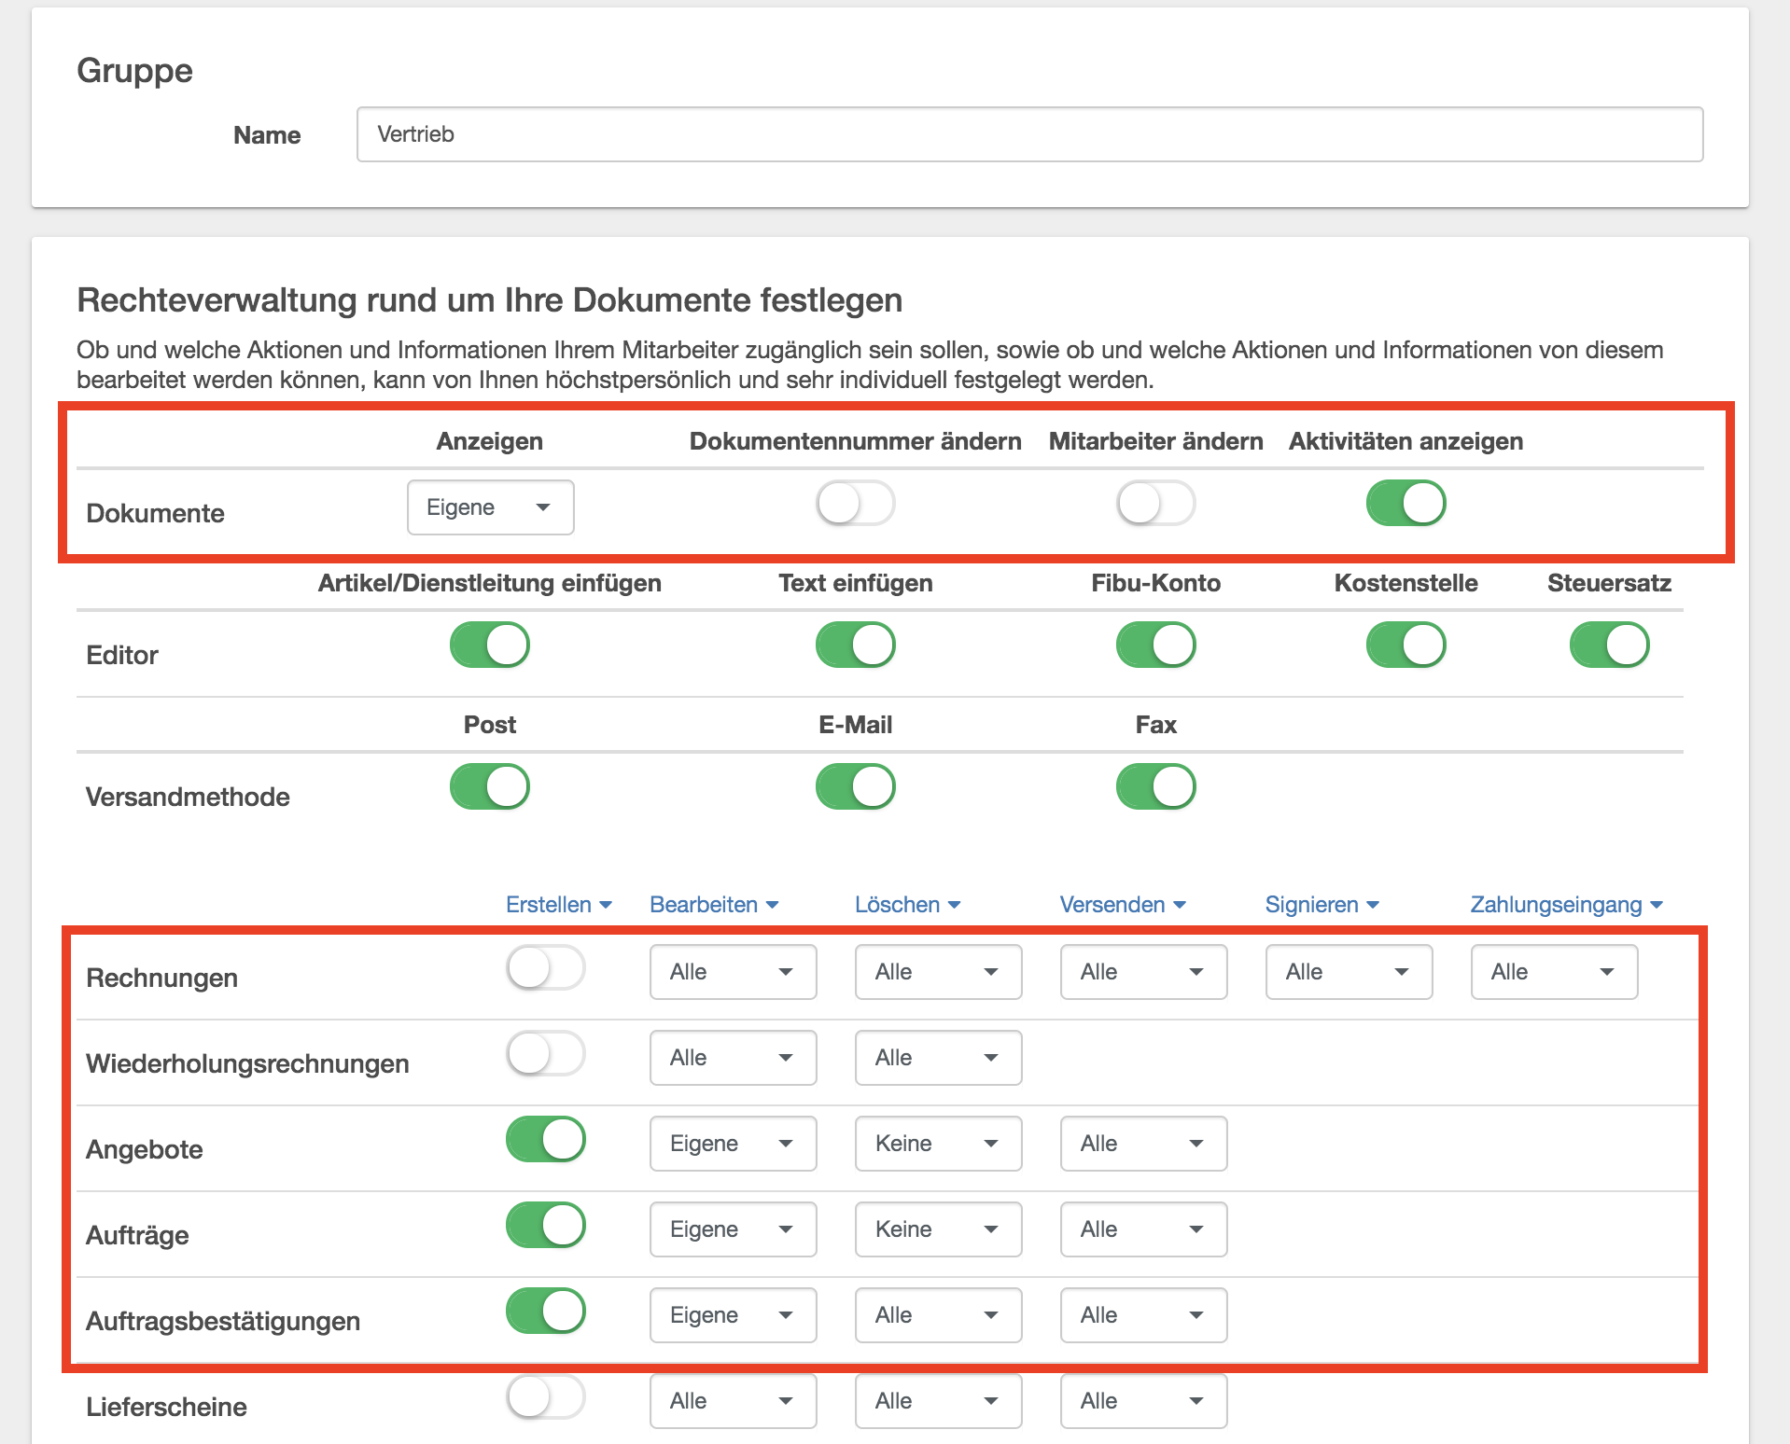Screen dimensions: 1790x1444
Task: Switch off the Steuersatz toggle
Action: point(1609,646)
